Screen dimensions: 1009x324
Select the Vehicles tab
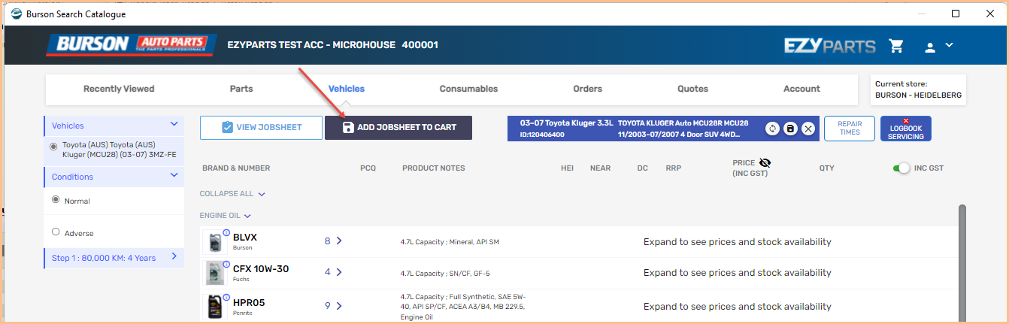(347, 89)
